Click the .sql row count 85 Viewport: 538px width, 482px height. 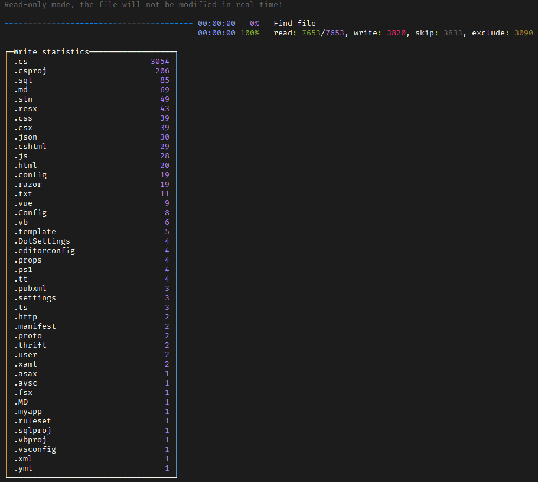164,80
